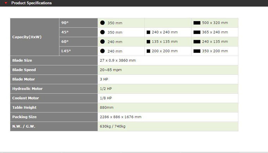The width and height of the screenshot is (268, 153).
Task: Click square icon beside 200 x 200 mm
Action: 148,51
